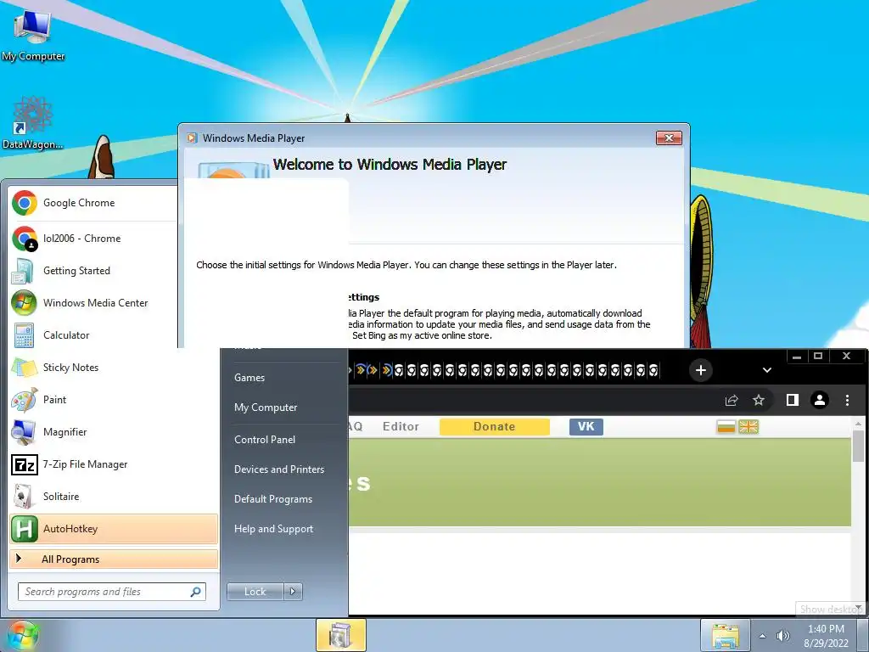The width and height of the screenshot is (869, 652).
Task: Click the blue VK button
Action: [586, 426]
